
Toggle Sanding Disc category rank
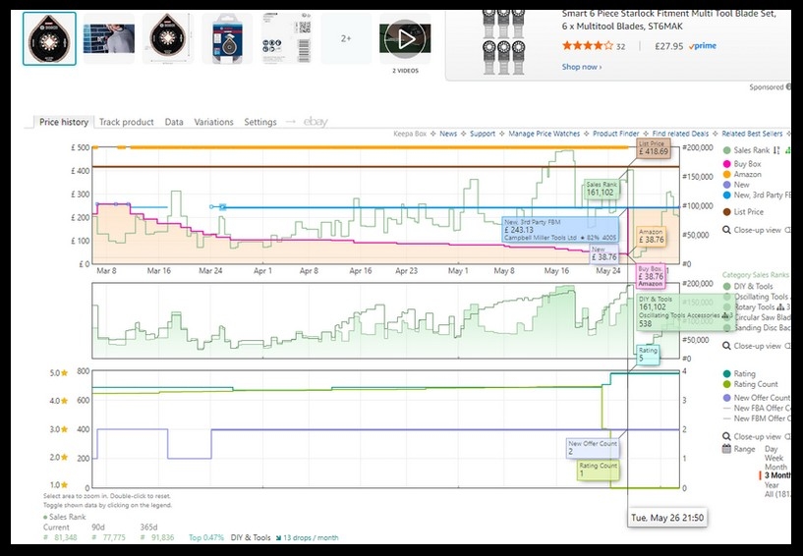coord(757,328)
